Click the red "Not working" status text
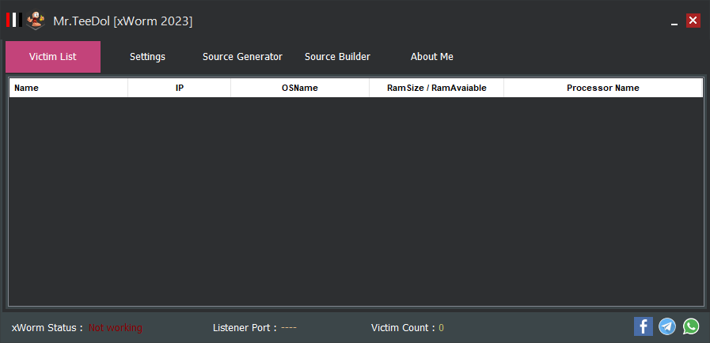This screenshot has height=343, width=710. pyautogui.click(x=116, y=327)
